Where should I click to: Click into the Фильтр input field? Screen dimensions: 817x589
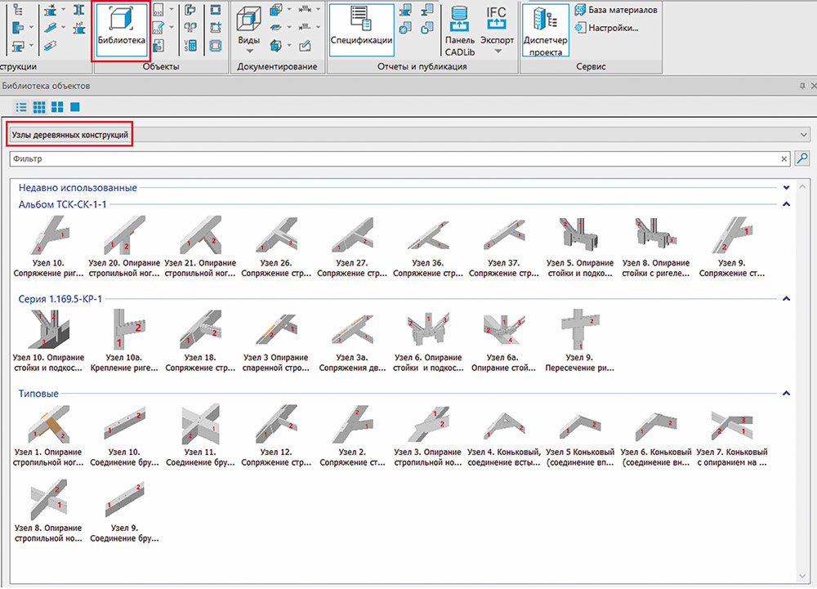(x=396, y=158)
